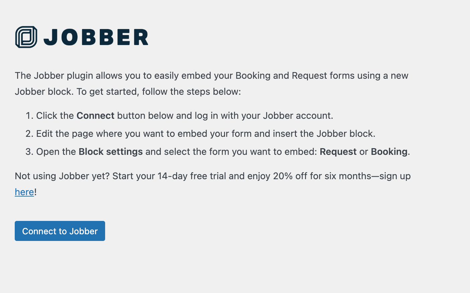Image resolution: width=470 pixels, height=293 pixels.
Task: Click step two about inserting Jobber block
Action: 206,133
